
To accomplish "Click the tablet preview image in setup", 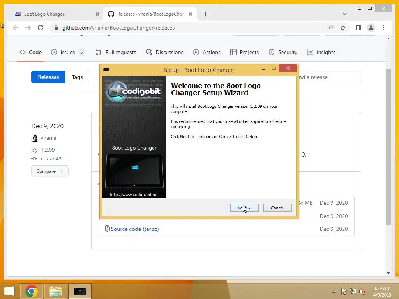I will [x=134, y=171].
